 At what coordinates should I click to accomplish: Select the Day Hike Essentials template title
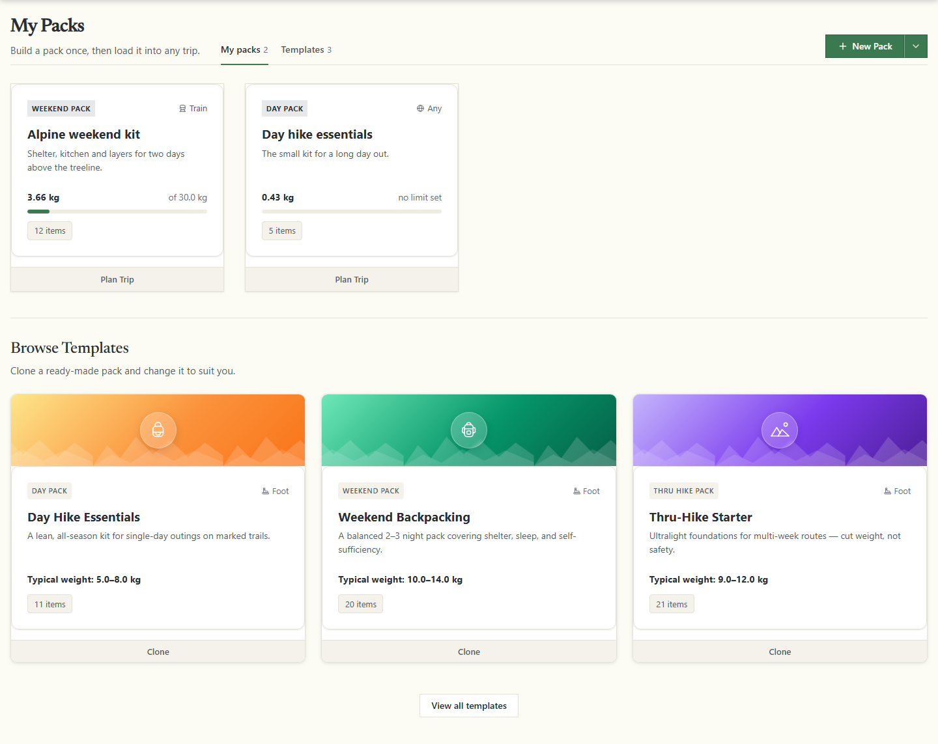tap(83, 517)
